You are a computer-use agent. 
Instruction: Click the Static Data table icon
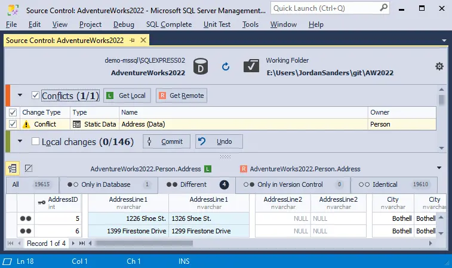point(76,125)
